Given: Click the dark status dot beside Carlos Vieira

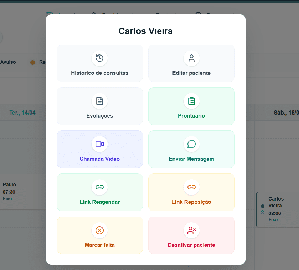Looking at the screenshot, I should tap(263, 206).
